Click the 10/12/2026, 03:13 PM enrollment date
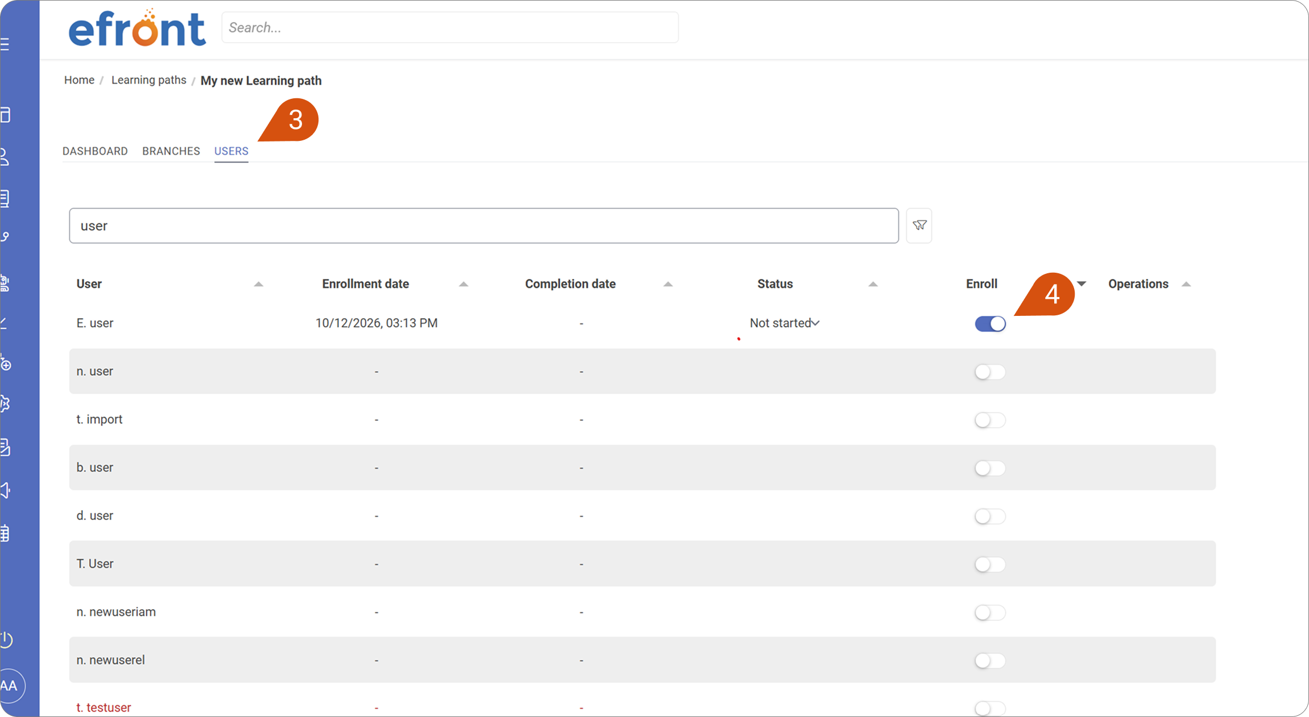1309x717 pixels. coord(376,323)
